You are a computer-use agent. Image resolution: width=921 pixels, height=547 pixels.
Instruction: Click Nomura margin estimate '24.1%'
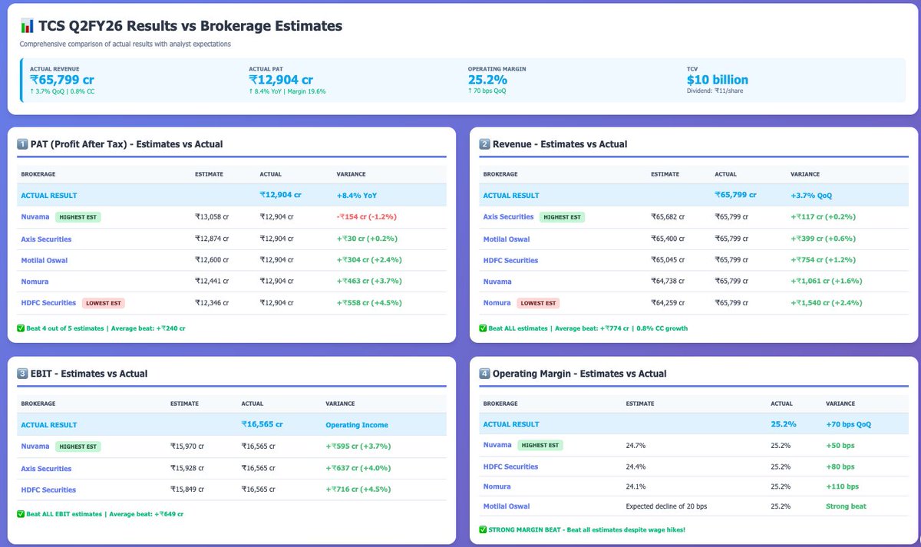tap(635, 486)
